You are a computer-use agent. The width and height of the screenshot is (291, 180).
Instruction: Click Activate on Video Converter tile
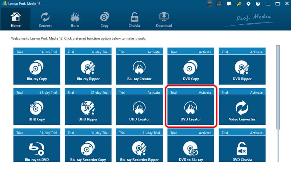coord(256,93)
